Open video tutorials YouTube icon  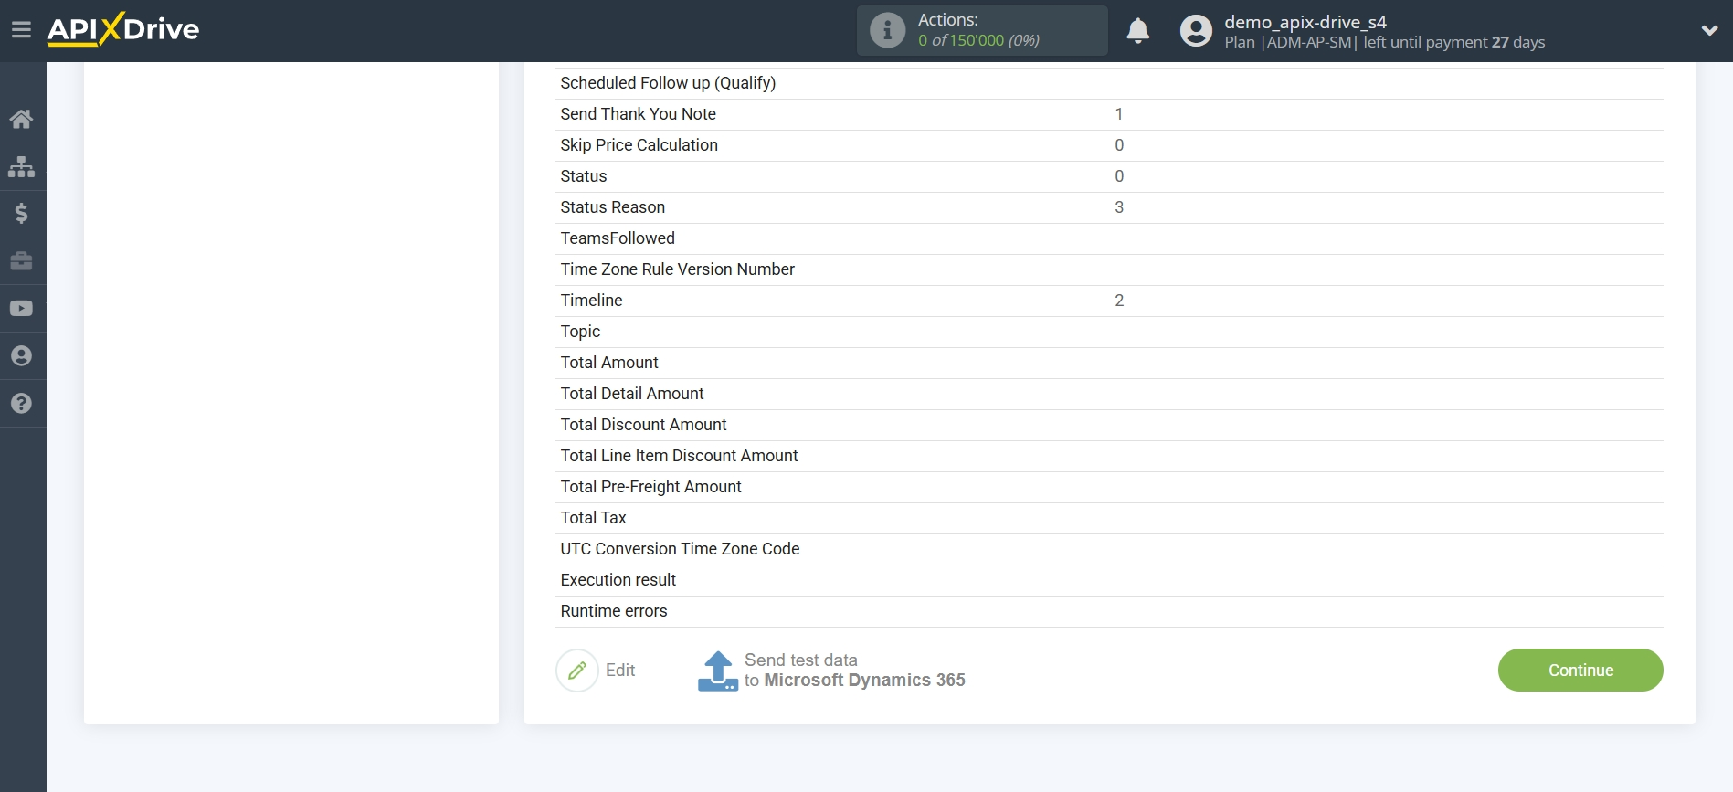pyautogui.click(x=21, y=309)
